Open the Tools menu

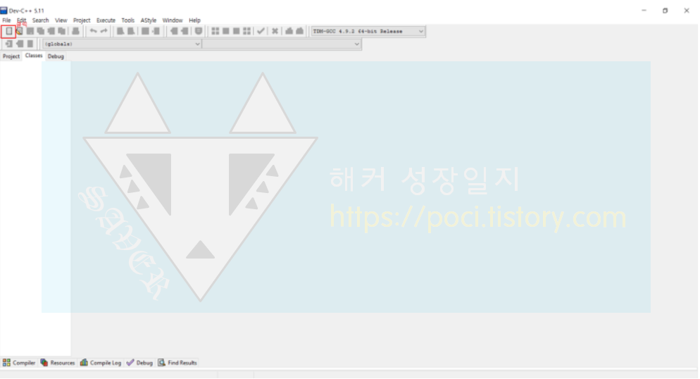[127, 20]
